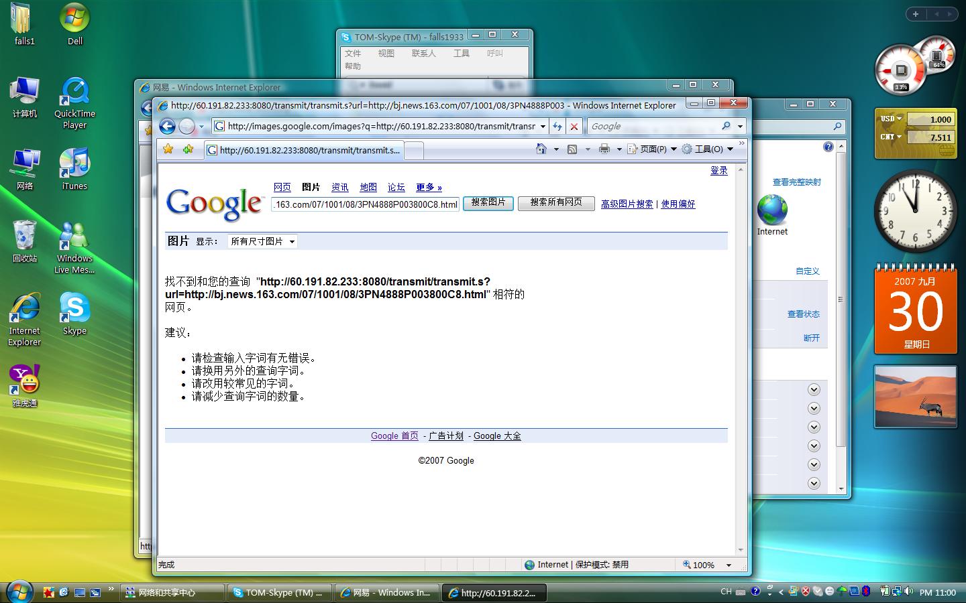Open the 联系人 menu in Skype

pos(424,54)
